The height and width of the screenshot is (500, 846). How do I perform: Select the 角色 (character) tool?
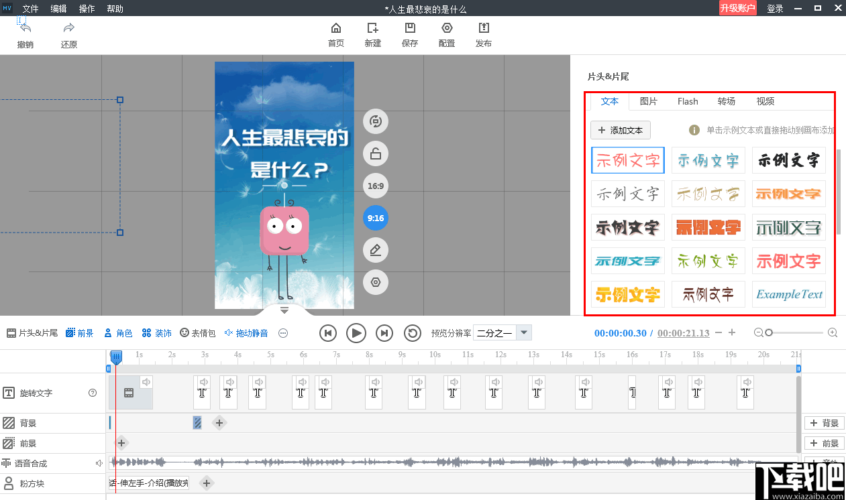pyautogui.click(x=118, y=332)
